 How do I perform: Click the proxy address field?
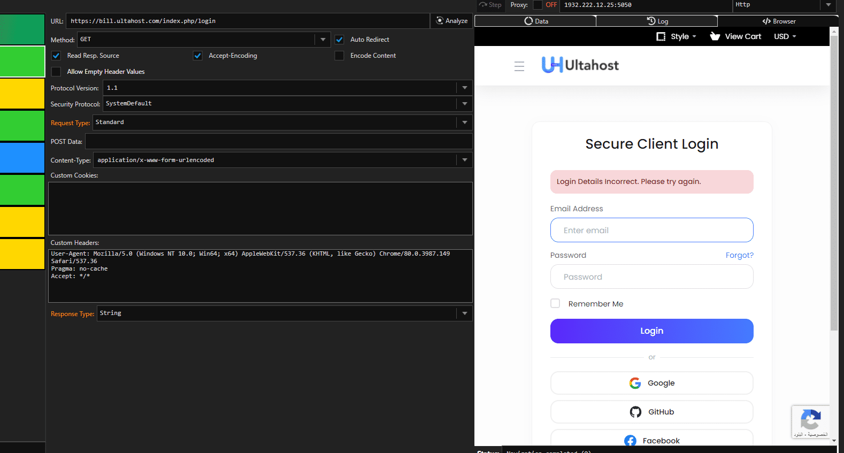646,5
